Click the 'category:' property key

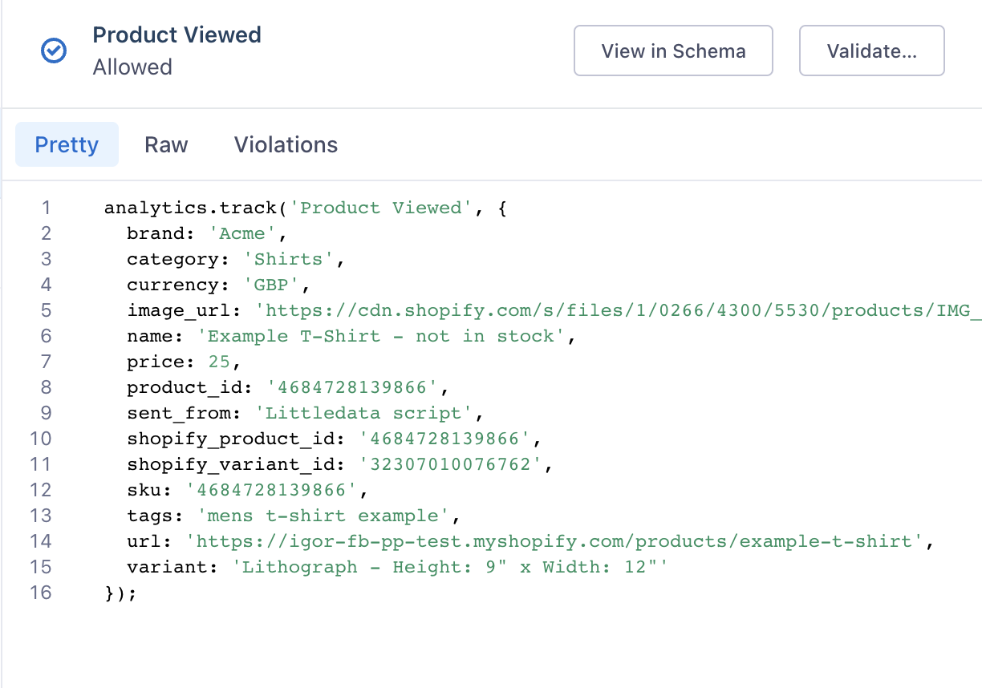179,259
